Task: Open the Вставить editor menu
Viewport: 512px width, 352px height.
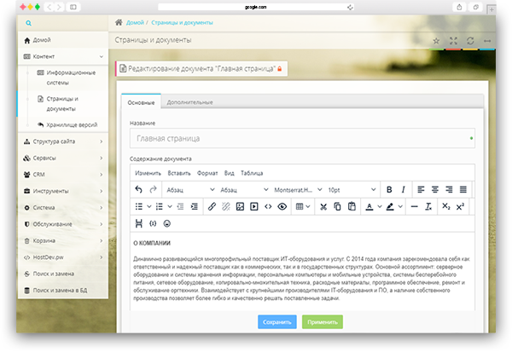Action: [178, 173]
